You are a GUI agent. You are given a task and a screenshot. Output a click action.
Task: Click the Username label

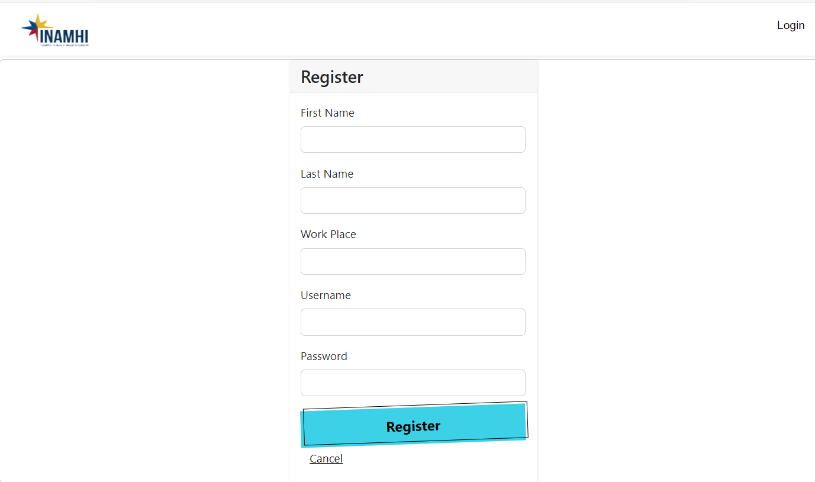[x=326, y=295]
